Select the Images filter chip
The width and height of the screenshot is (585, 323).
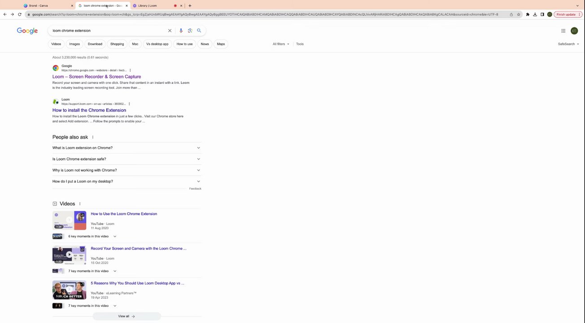pos(74,44)
